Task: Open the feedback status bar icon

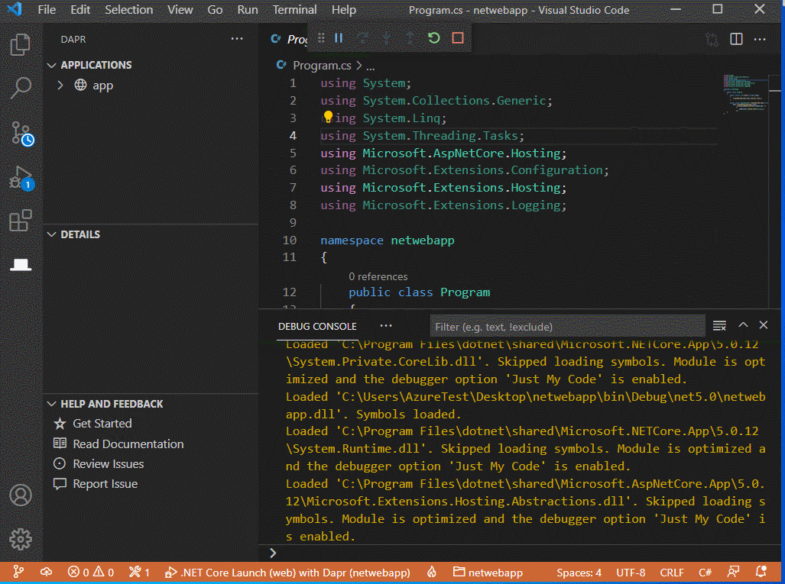Action: 734,572
